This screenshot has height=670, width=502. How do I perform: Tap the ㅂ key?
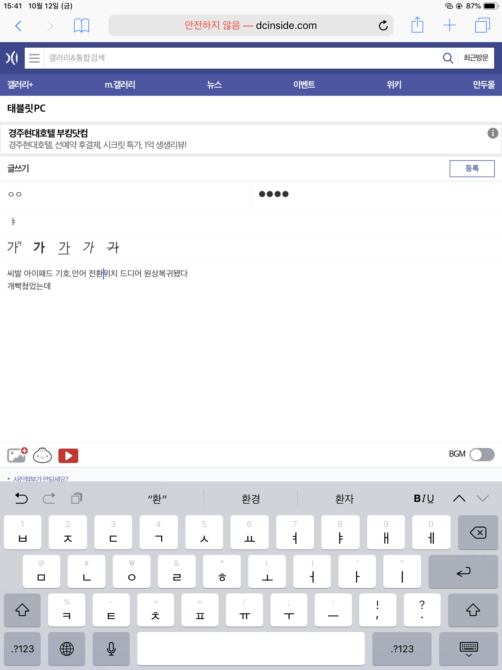point(22,532)
